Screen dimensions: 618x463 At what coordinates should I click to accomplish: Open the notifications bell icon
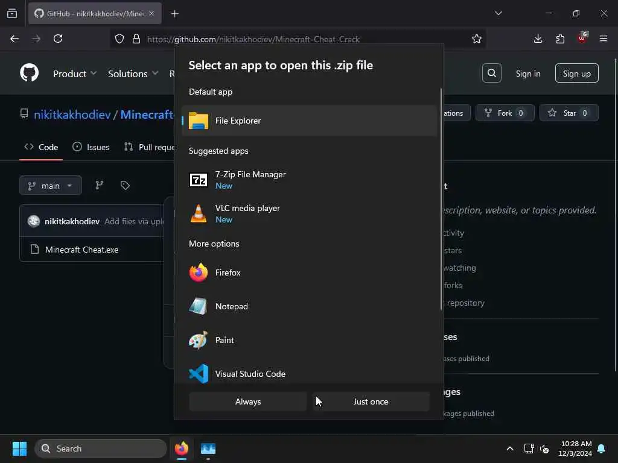coord(602,449)
